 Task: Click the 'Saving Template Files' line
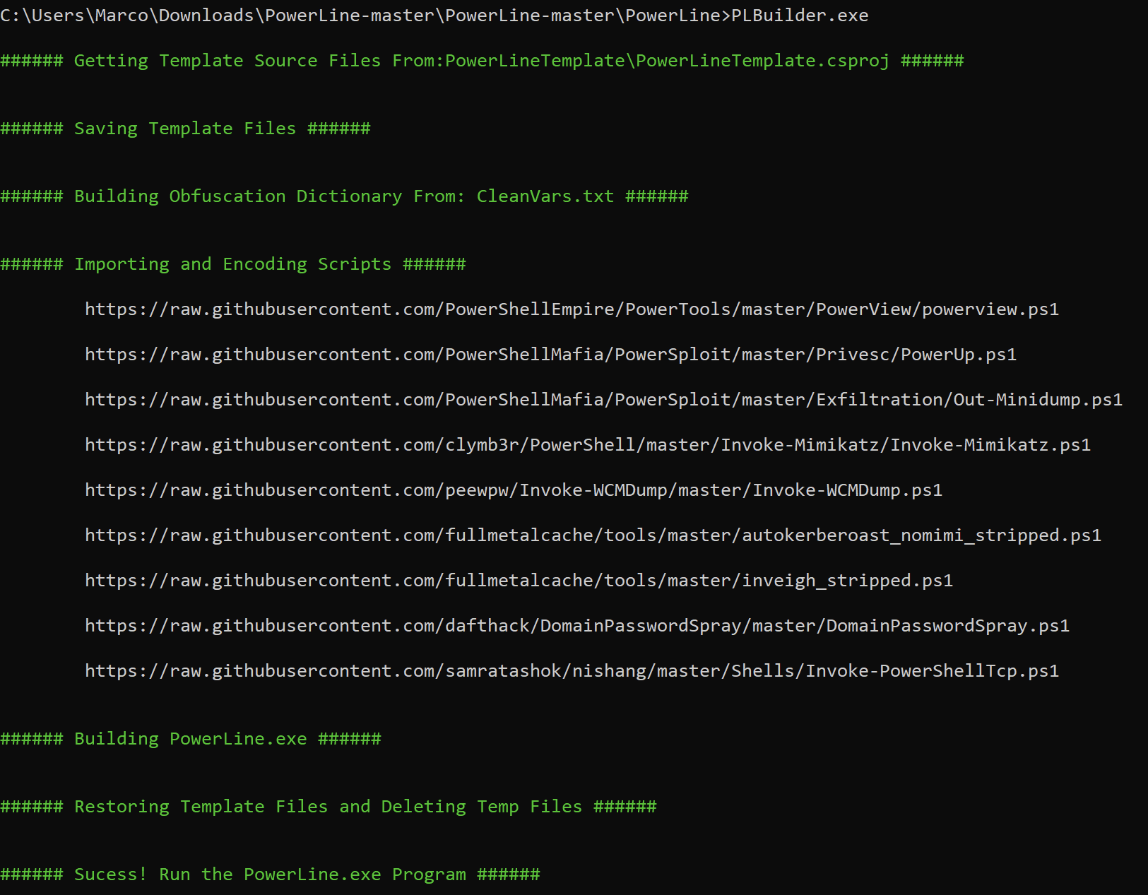(x=185, y=129)
